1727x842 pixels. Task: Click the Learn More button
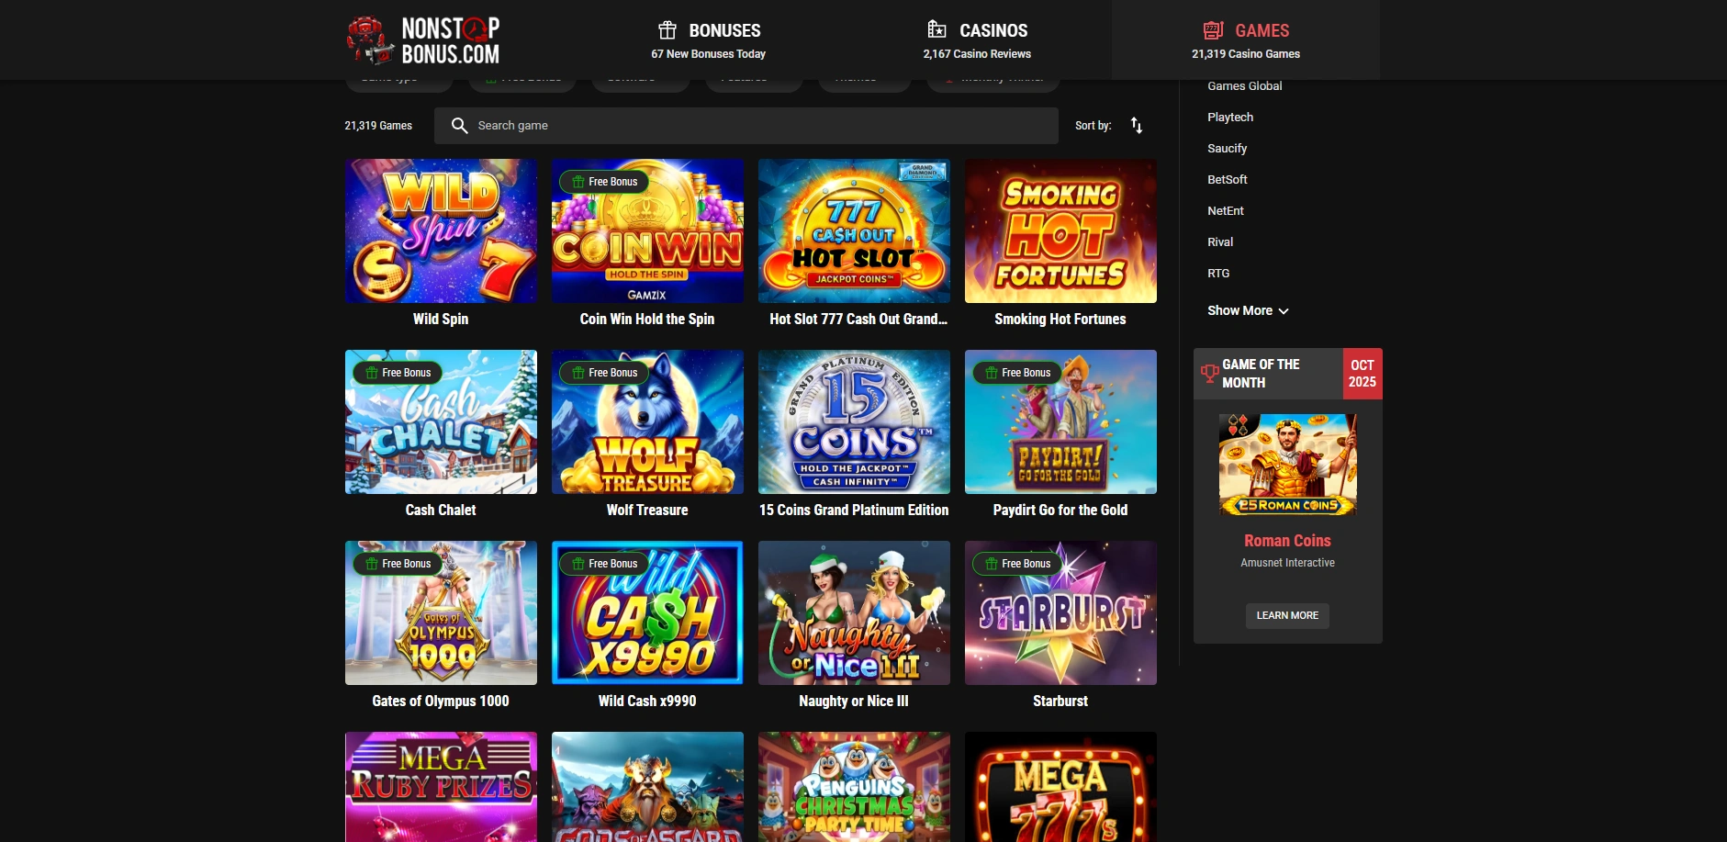pos(1287,615)
